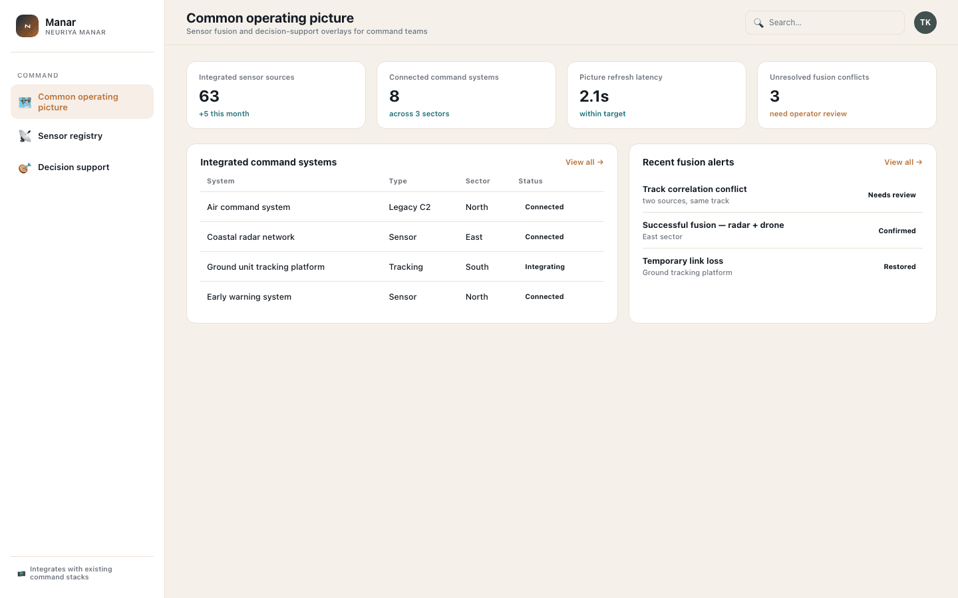Select Ground unit tracking platform row
958x598 pixels.
[402, 267]
